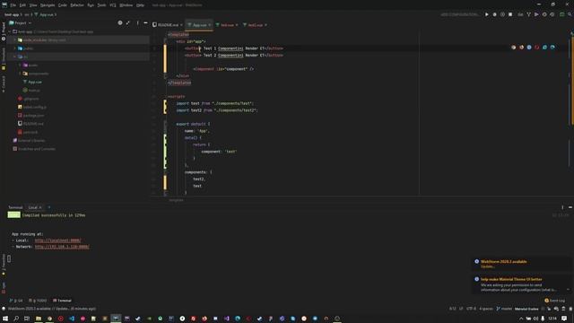Open the Edit menu
574x323 pixels.
(22, 5)
